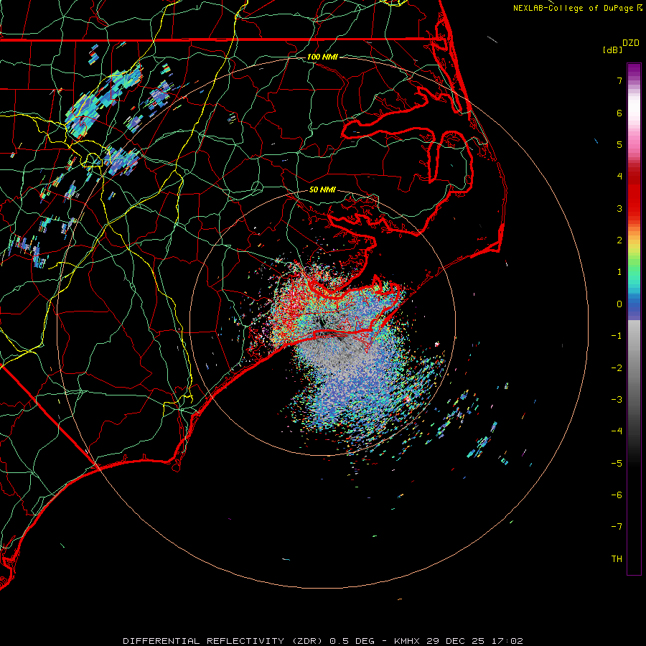Select the 100 NMI range ring label
646x646 pixels.
pyautogui.click(x=322, y=57)
